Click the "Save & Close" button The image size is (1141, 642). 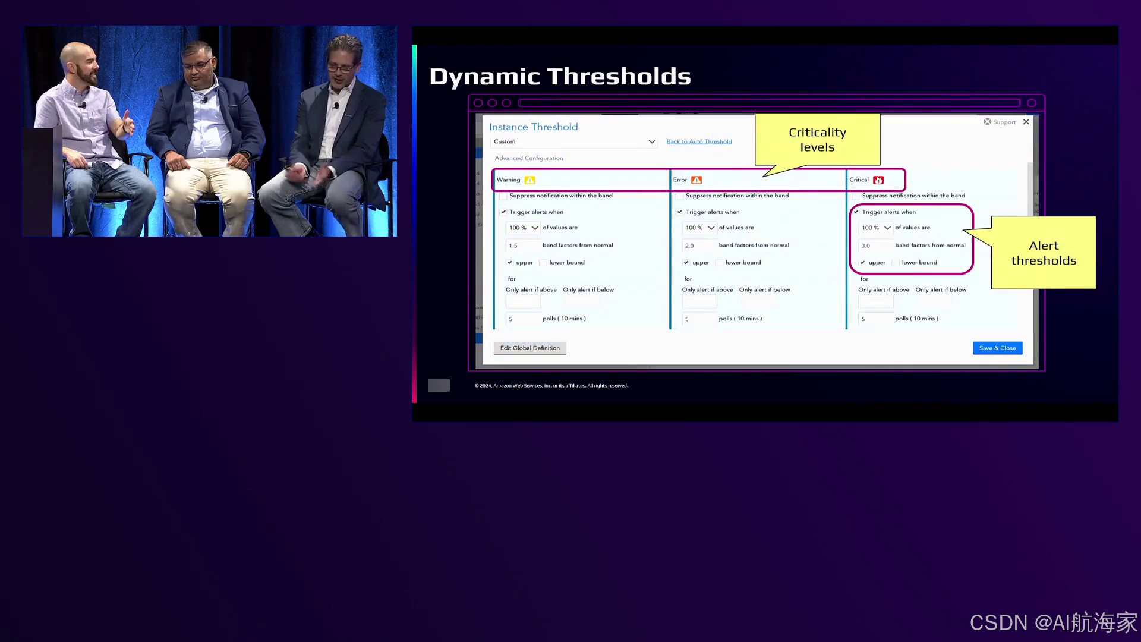pos(997,348)
